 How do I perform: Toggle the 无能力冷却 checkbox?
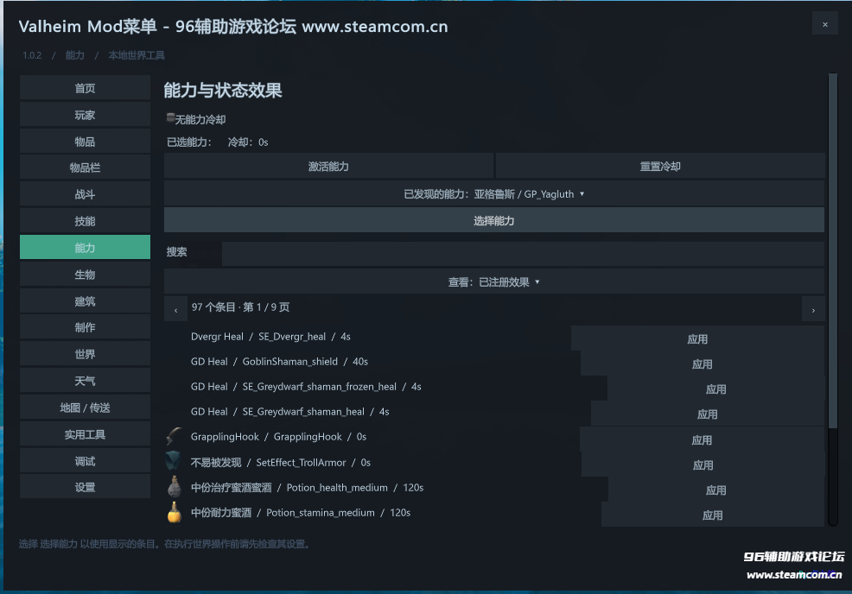[170, 117]
